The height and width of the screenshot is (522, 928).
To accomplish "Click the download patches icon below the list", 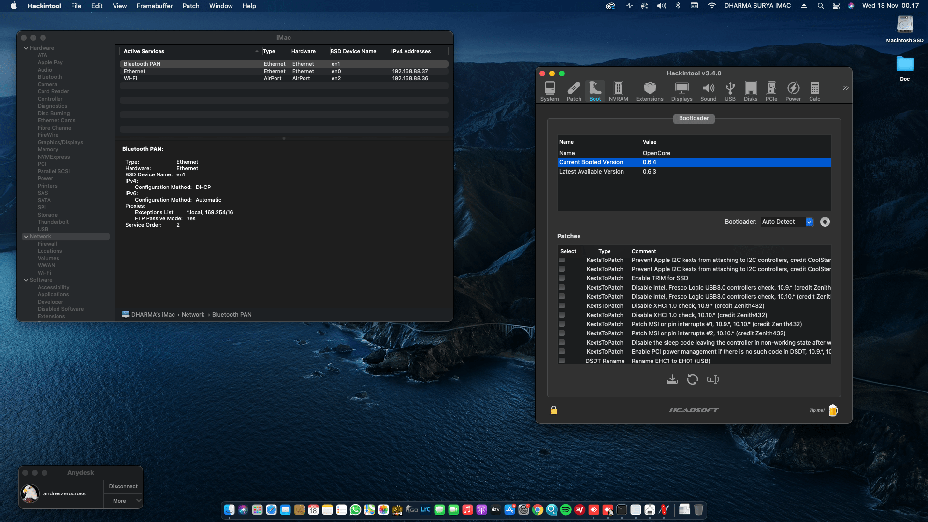I will tap(672, 379).
